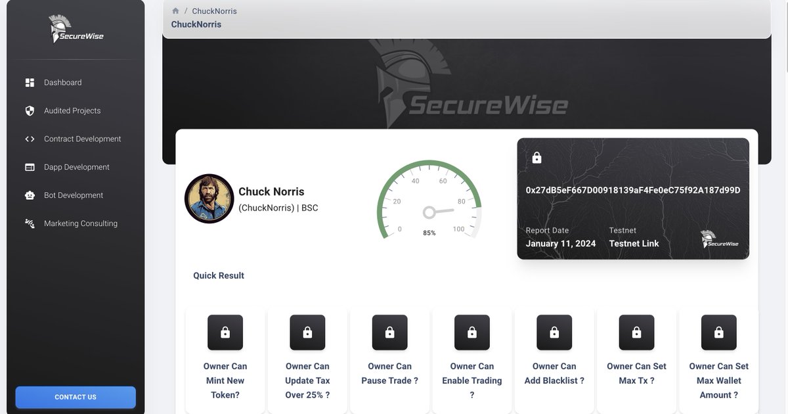
Task: Click the lock icon above the contract address
Action: click(536, 158)
